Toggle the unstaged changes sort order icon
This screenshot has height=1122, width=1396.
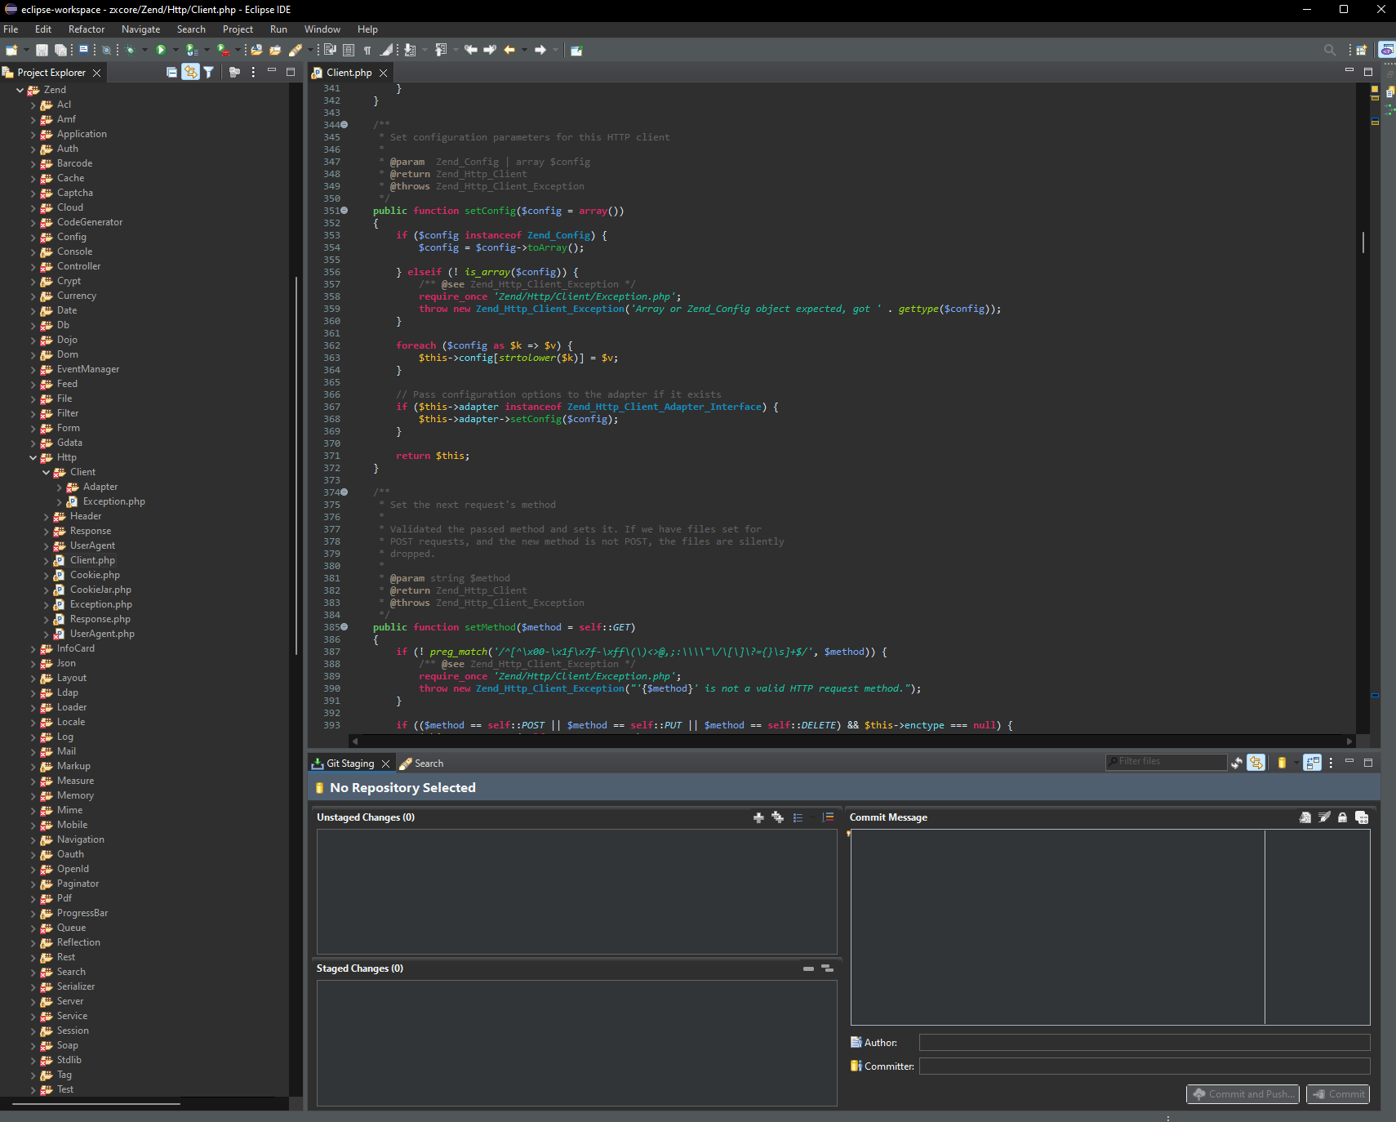pos(828,817)
